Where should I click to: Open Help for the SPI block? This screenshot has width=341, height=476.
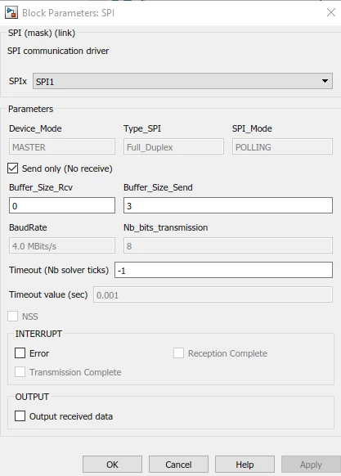click(245, 465)
